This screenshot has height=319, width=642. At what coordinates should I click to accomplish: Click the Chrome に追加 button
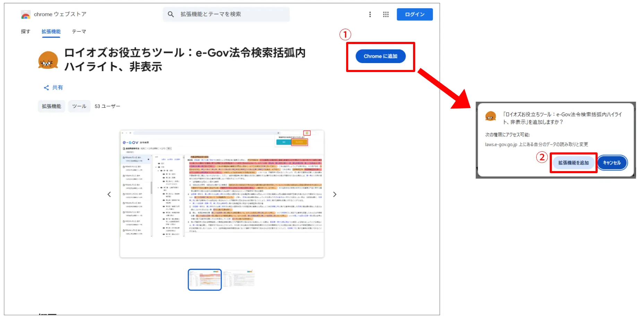[380, 56]
